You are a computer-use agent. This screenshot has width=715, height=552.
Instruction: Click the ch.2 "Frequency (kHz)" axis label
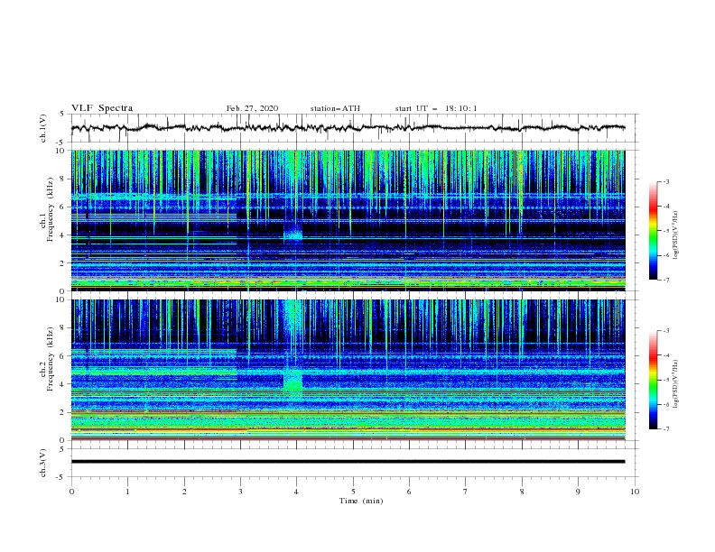point(50,359)
